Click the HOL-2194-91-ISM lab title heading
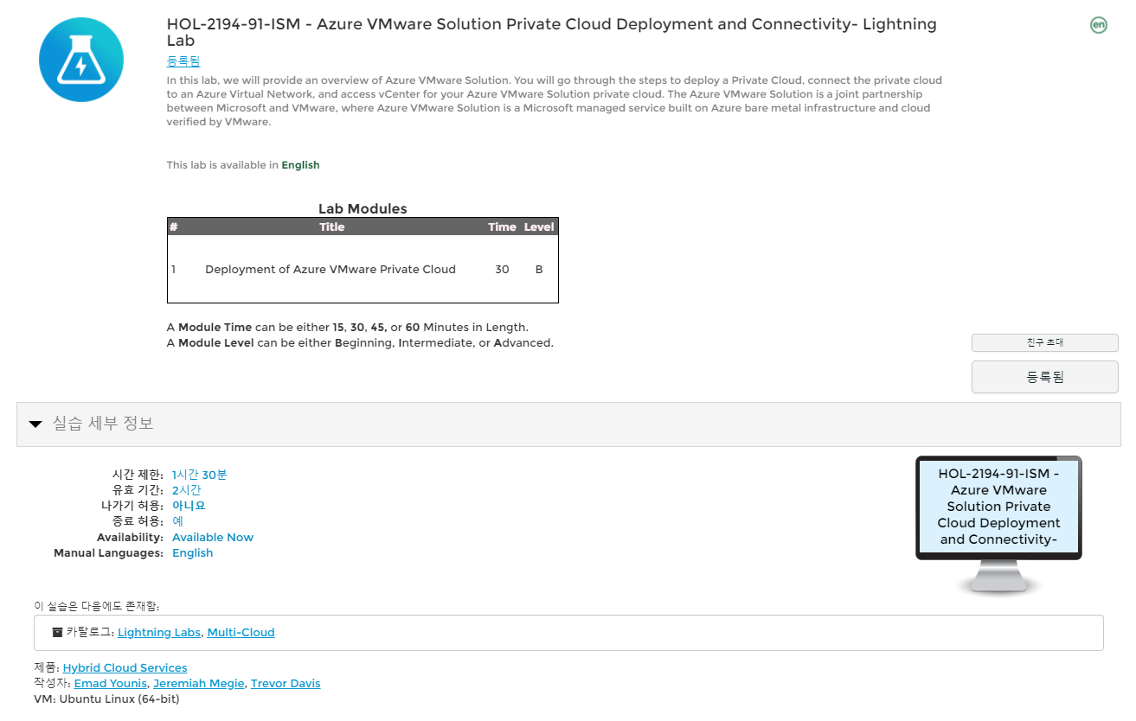This screenshot has width=1136, height=721. point(552,32)
